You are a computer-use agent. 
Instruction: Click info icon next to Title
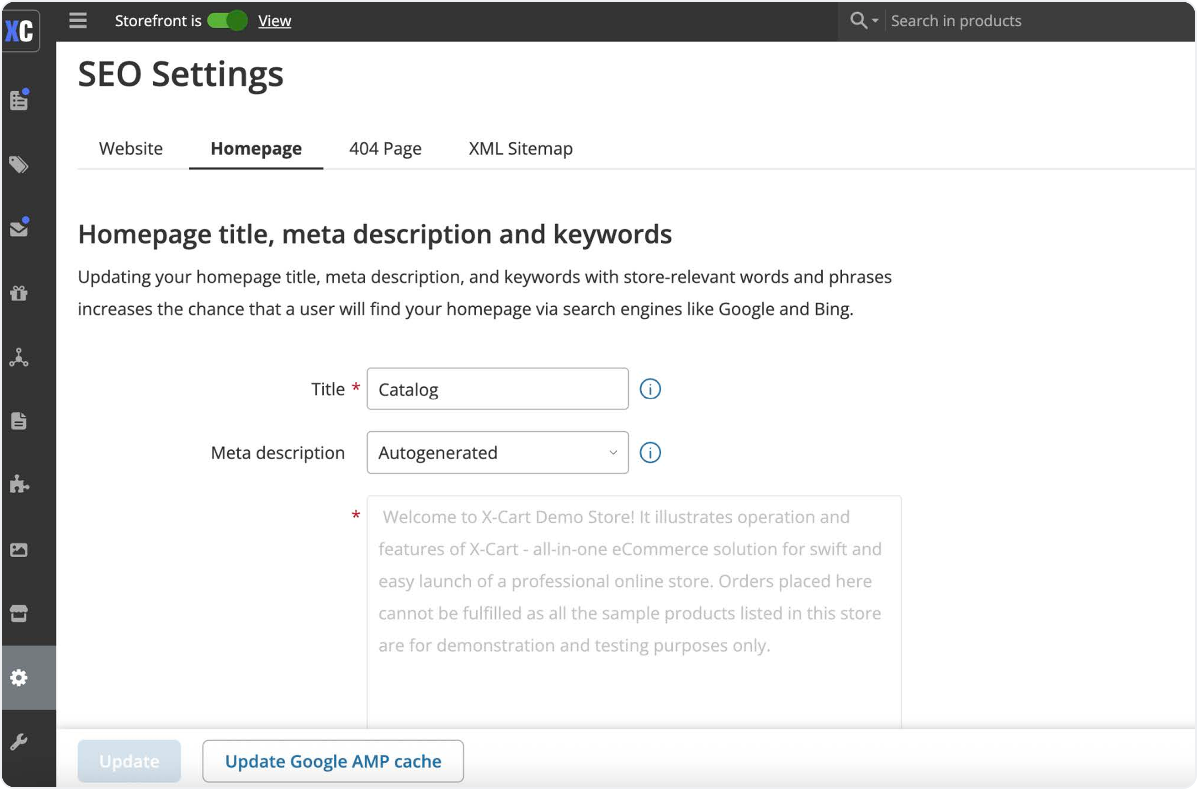pyautogui.click(x=650, y=389)
